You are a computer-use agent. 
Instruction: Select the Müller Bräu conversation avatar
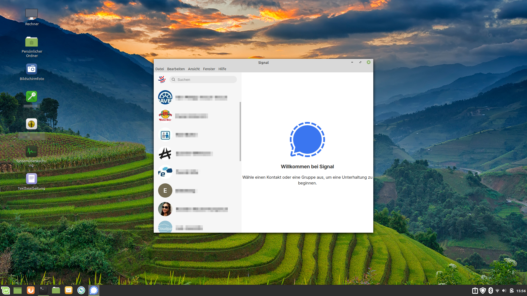pos(165,116)
